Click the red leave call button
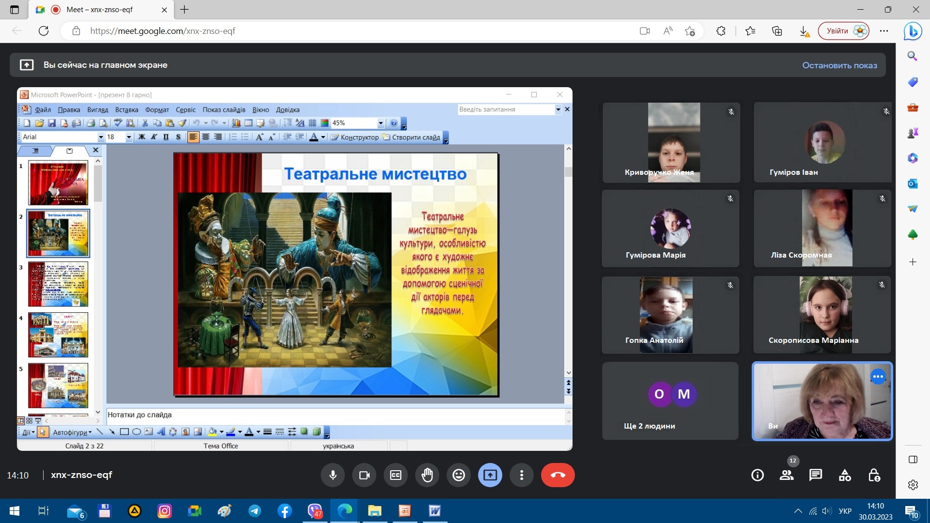This screenshot has height=523, width=930. point(558,475)
